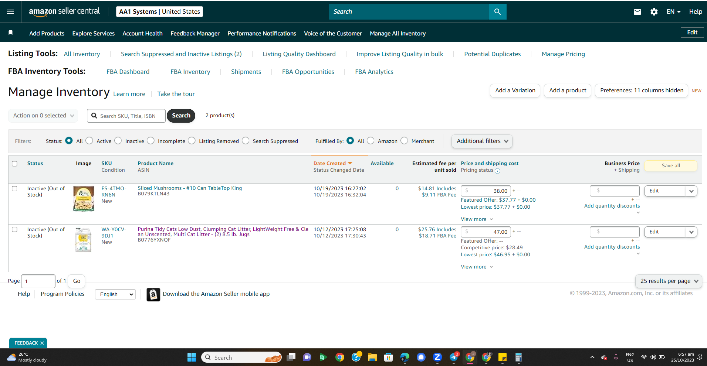Screen dimensions: 707x366
Task: Select the Incomplete status radio button
Action: [x=150, y=141]
